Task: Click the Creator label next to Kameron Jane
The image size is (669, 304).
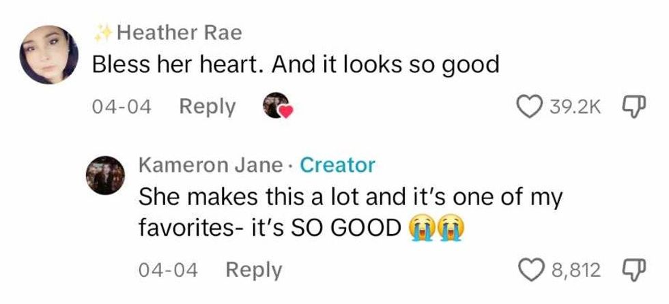Action: pyautogui.click(x=337, y=165)
